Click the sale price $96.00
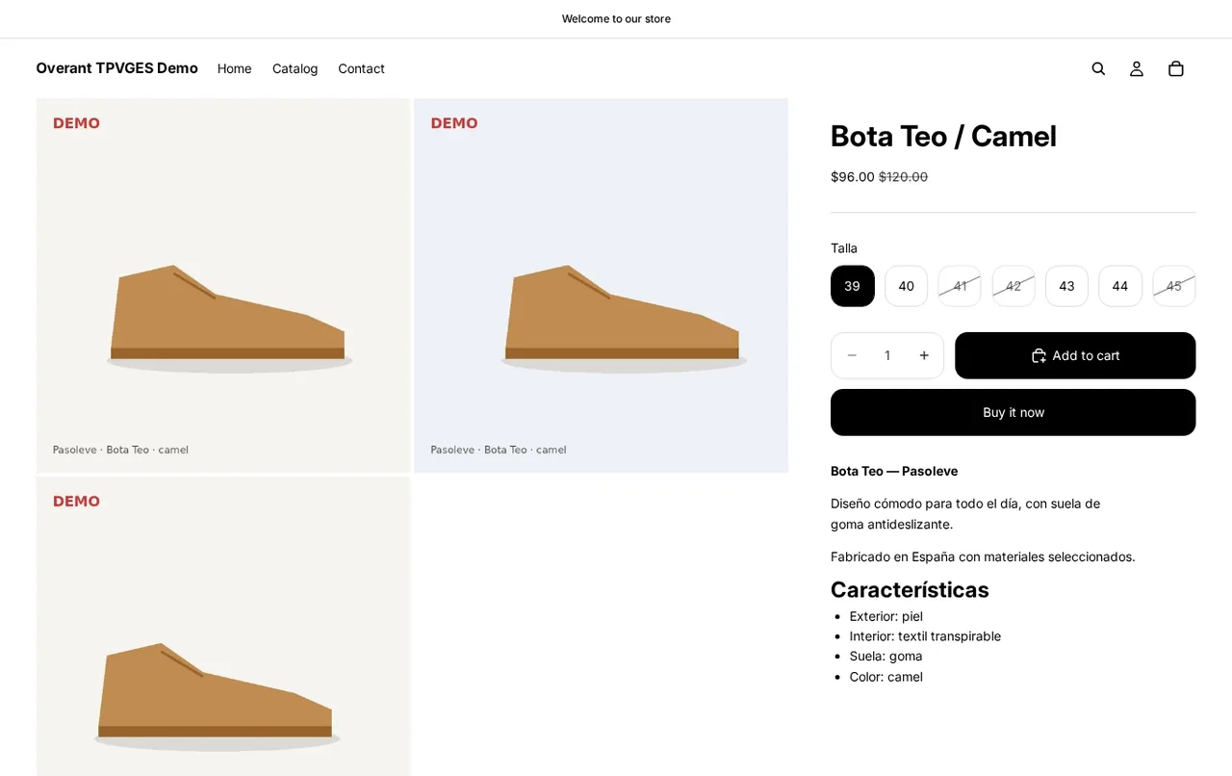The width and height of the screenshot is (1232, 776). 853,177
